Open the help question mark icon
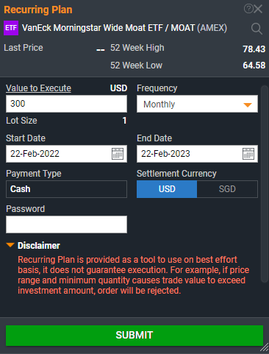Viewport: 269px width, 354px height. click(x=248, y=9)
